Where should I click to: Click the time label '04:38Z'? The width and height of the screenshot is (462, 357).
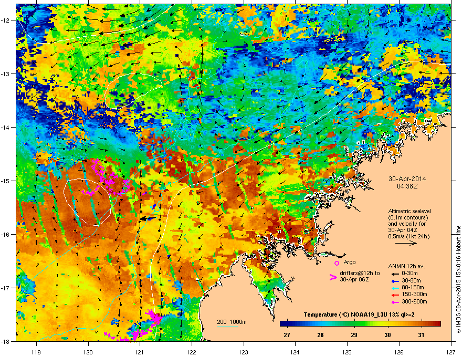[407, 186]
